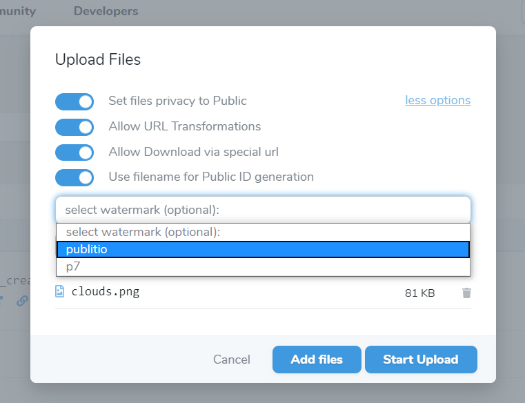This screenshot has height=403, width=525.
Task: Click the Add files button
Action: pos(317,360)
